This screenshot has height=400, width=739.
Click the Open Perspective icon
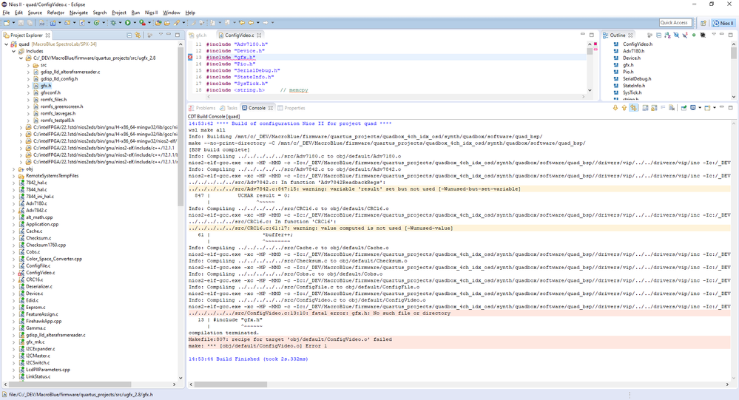[x=703, y=23]
